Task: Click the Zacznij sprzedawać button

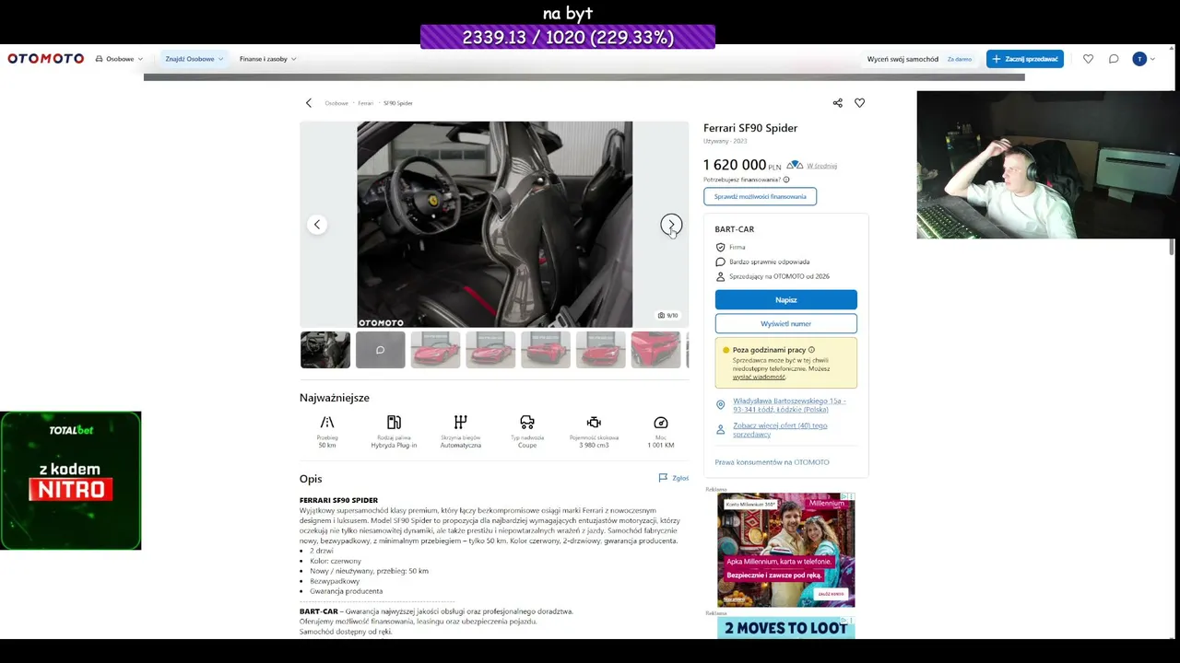Action: tap(1025, 59)
